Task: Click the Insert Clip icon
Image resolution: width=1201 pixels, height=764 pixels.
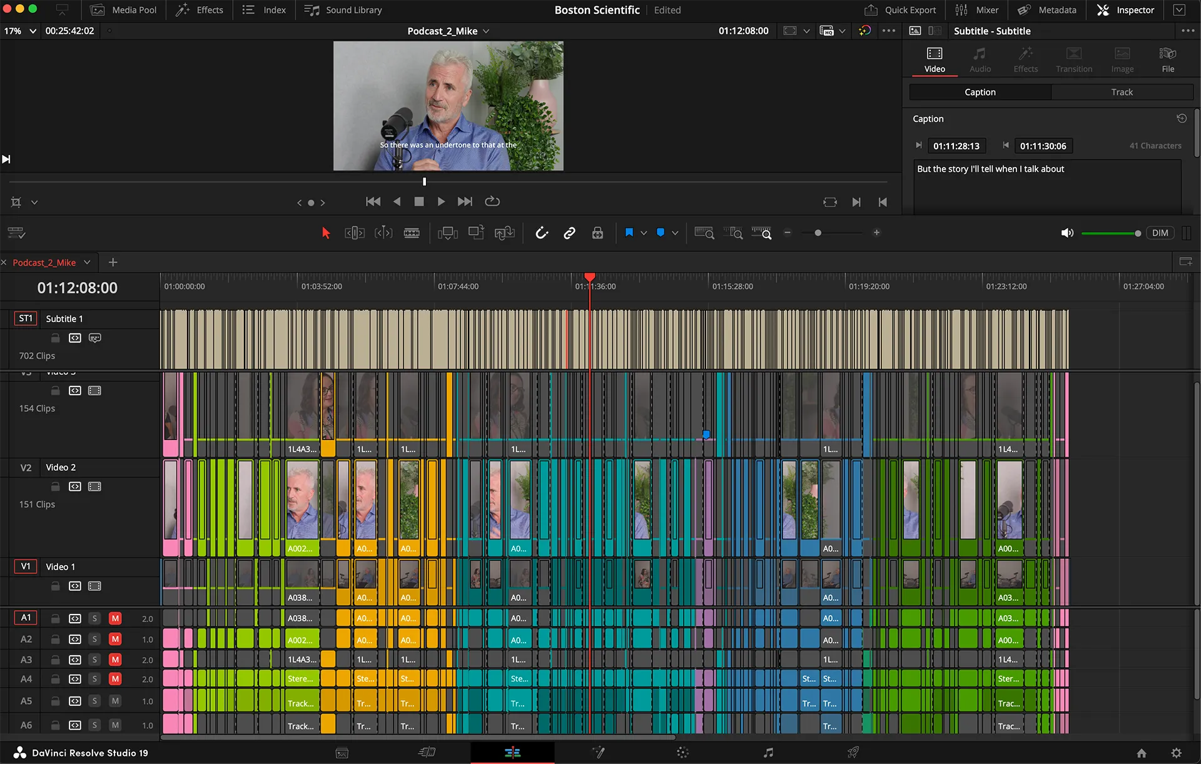Action: click(448, 233)
